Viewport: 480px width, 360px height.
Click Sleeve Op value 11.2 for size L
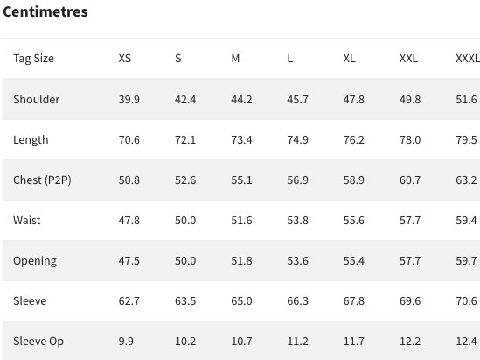coord(297,342)
